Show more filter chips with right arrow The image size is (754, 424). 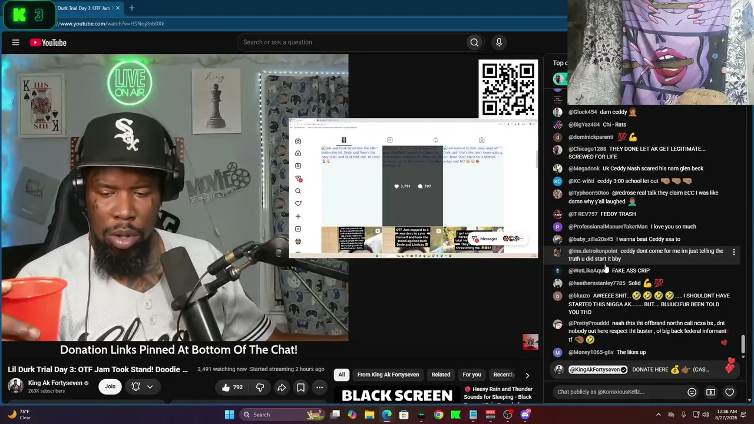(527, 375)
